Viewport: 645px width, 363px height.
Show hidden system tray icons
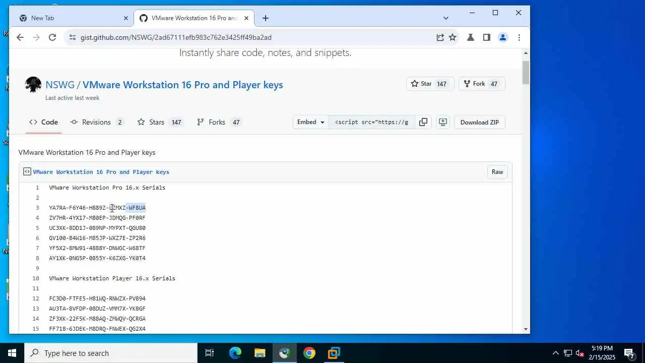pyautogui.click(x=555, y=353)
